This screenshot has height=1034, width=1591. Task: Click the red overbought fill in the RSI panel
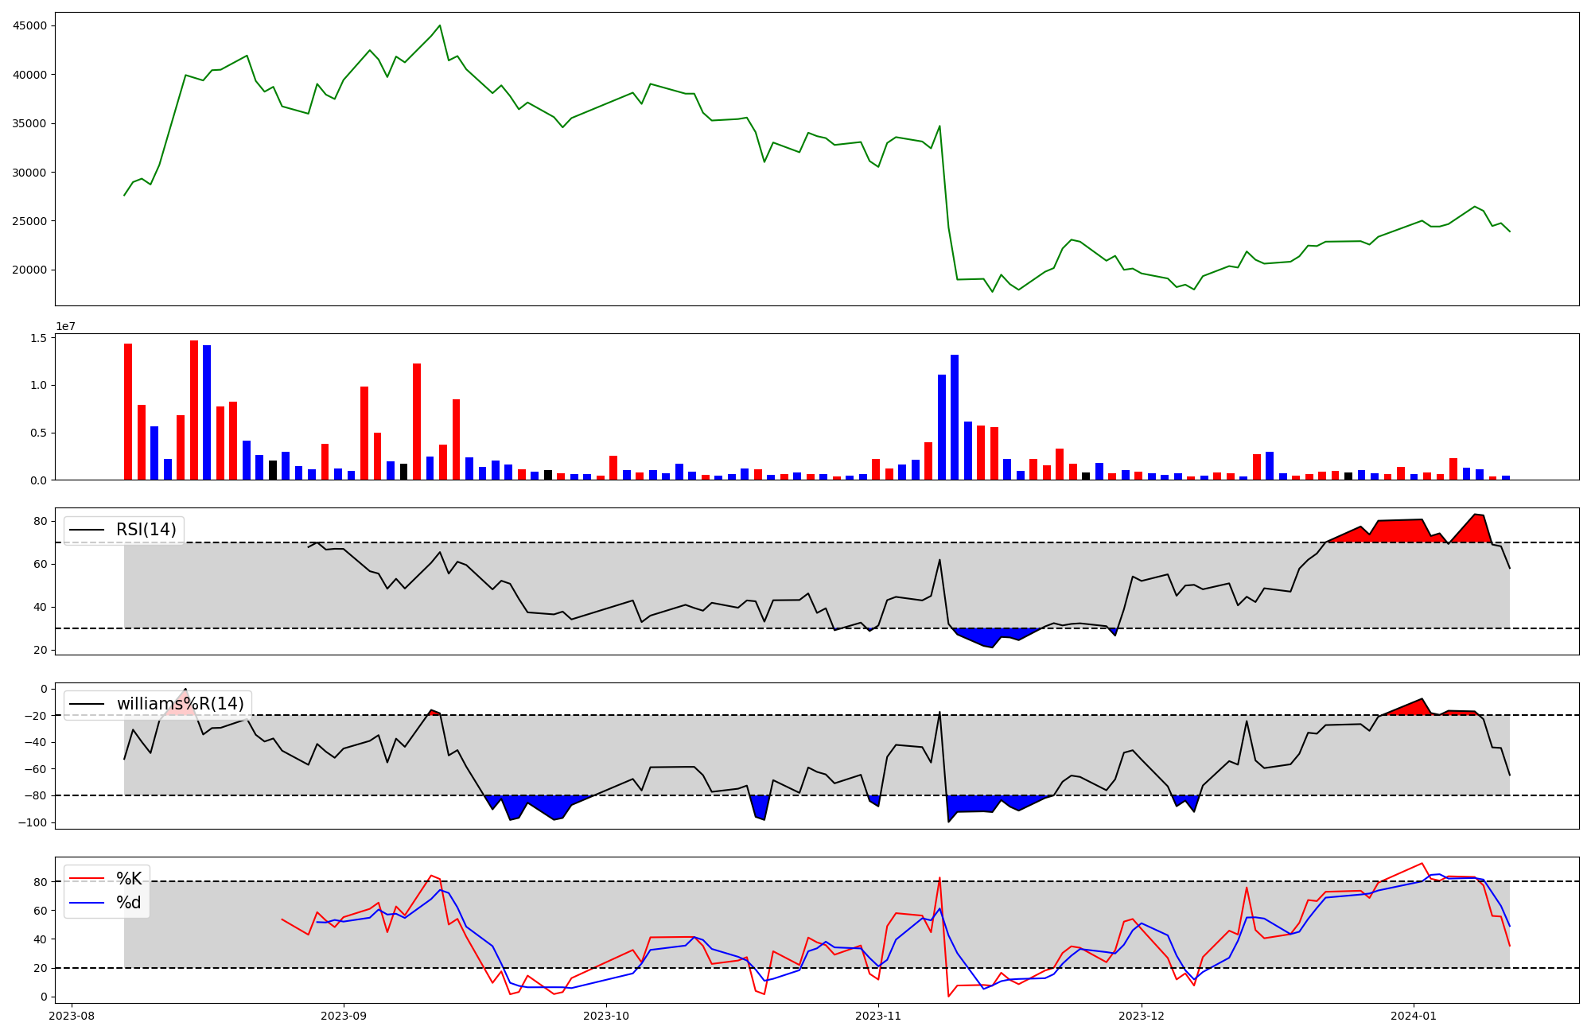(1400, 531)
